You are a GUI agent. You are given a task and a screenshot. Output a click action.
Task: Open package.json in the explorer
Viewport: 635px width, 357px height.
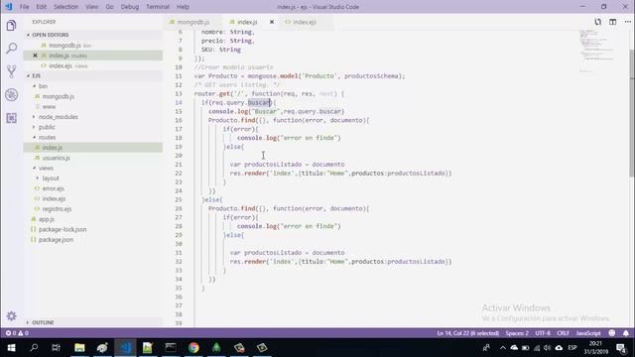[x=56, y=240]
